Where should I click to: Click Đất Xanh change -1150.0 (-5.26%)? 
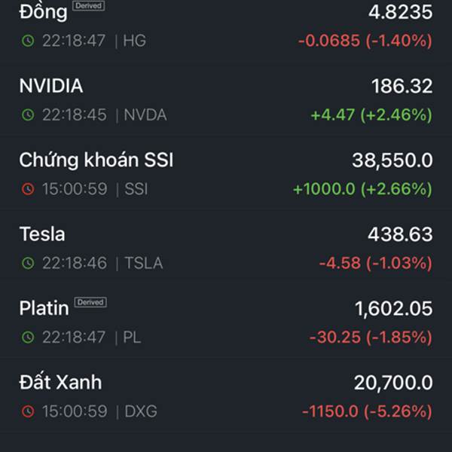tap(367, 411)
